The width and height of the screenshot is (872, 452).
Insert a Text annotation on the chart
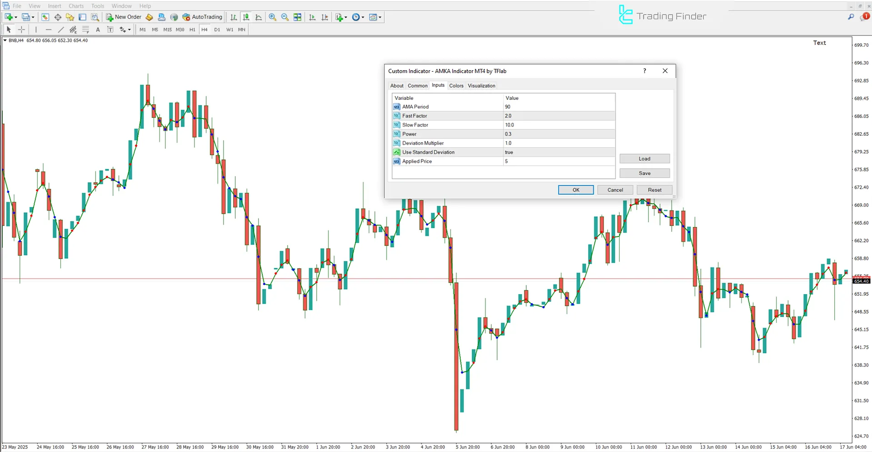point(98,29)
